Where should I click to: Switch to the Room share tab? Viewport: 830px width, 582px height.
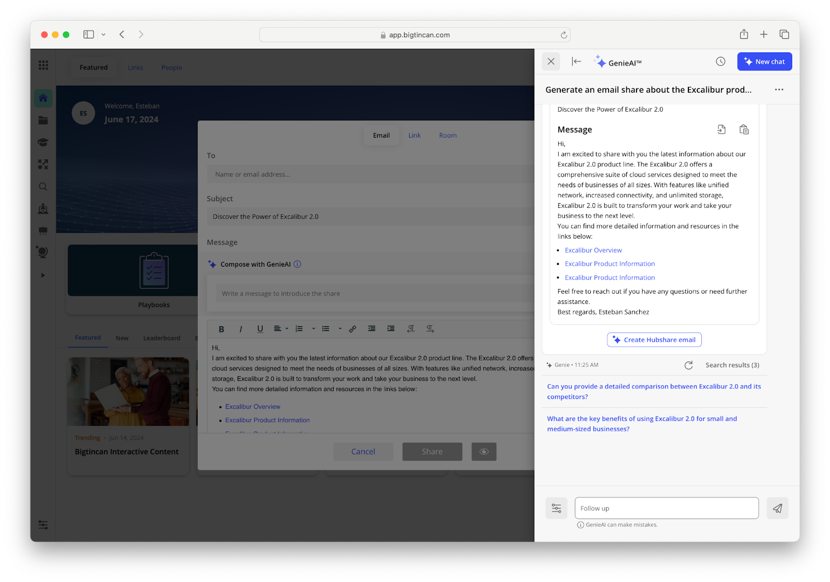[x=448, y=135]
